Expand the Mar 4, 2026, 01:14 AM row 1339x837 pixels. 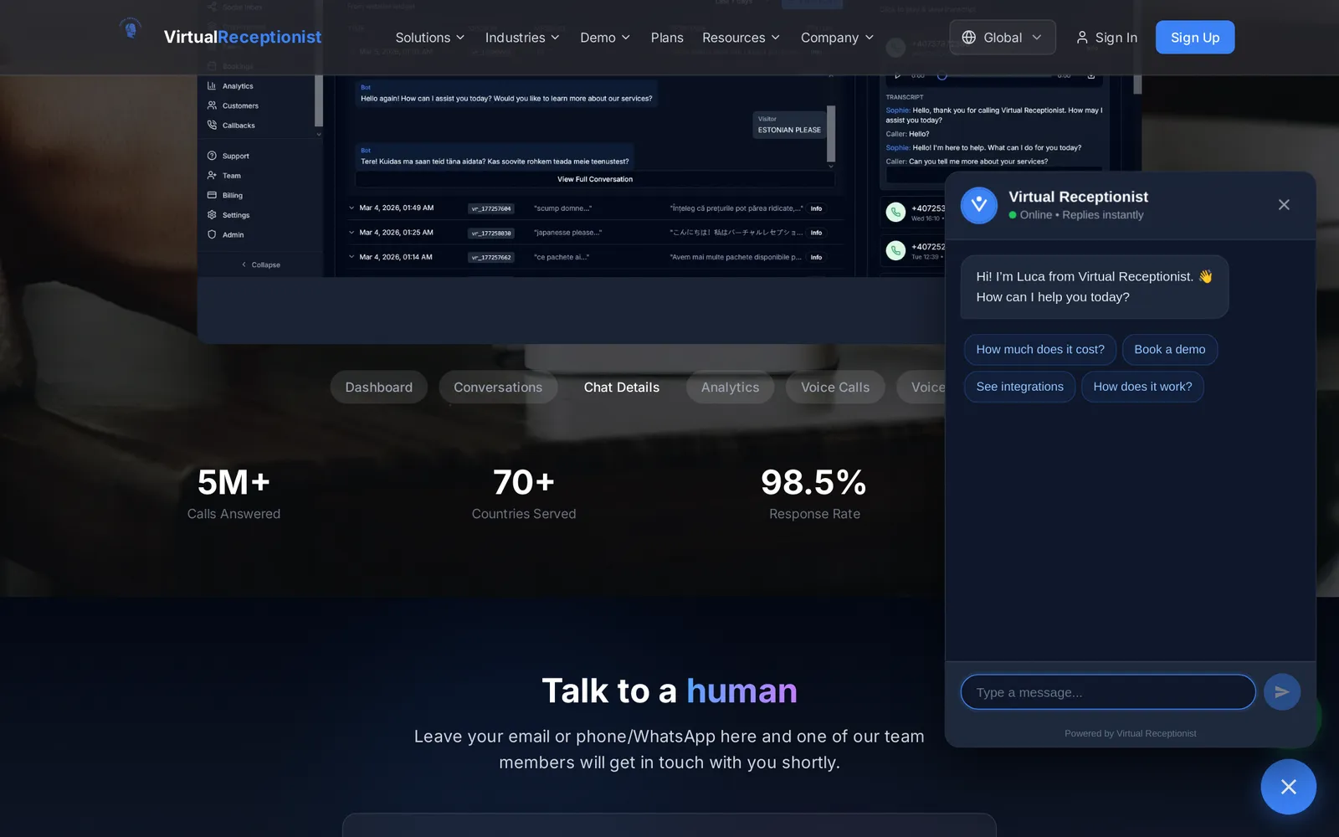point(351,257)
